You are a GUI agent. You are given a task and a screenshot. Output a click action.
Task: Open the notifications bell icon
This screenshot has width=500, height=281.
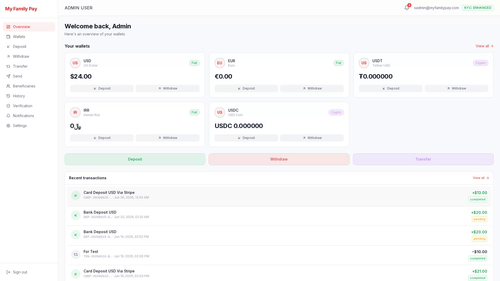tap(407, 8)
